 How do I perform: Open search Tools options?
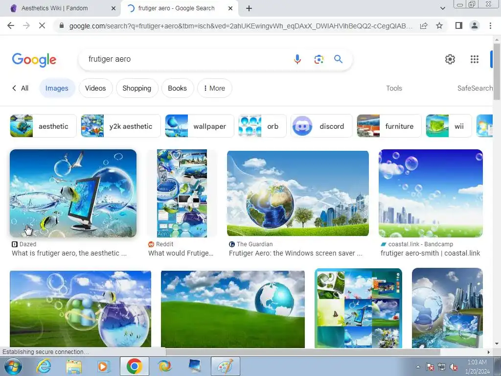(x=394, y=88)
